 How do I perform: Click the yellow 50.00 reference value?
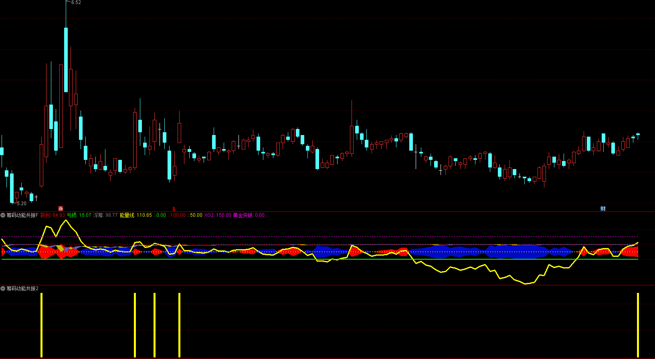coord(196,215)
